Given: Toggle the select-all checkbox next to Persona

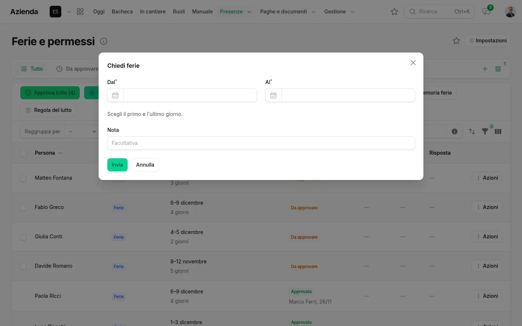Looking at the screenshot, I should (x=23, y=153).
